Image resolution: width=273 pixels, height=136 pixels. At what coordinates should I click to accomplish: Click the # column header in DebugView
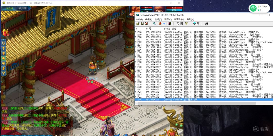point(140,29)
